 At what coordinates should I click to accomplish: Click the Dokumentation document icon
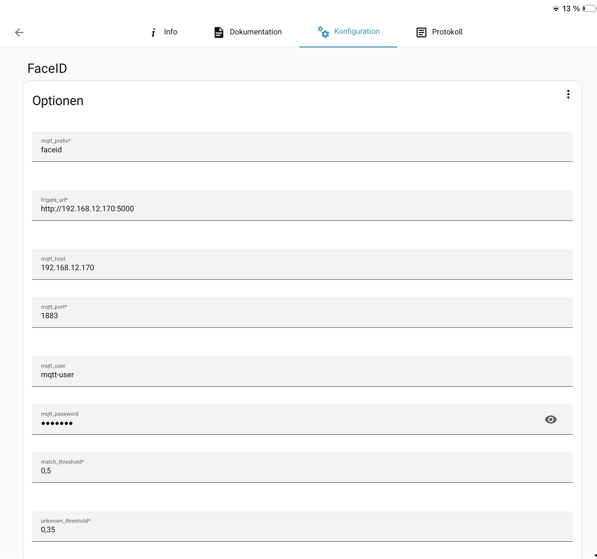click(x=219, y=32)
